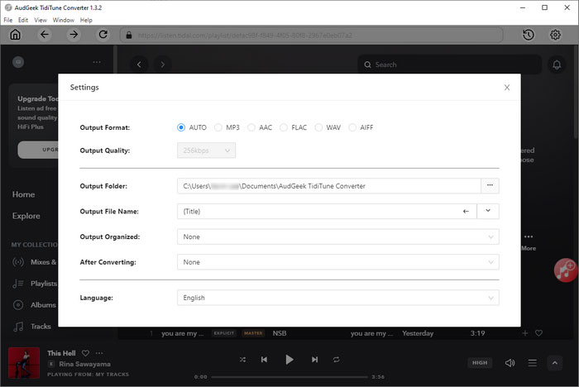
Task: Expand the After Converting dropdown
Action: (x=337, y=262)
